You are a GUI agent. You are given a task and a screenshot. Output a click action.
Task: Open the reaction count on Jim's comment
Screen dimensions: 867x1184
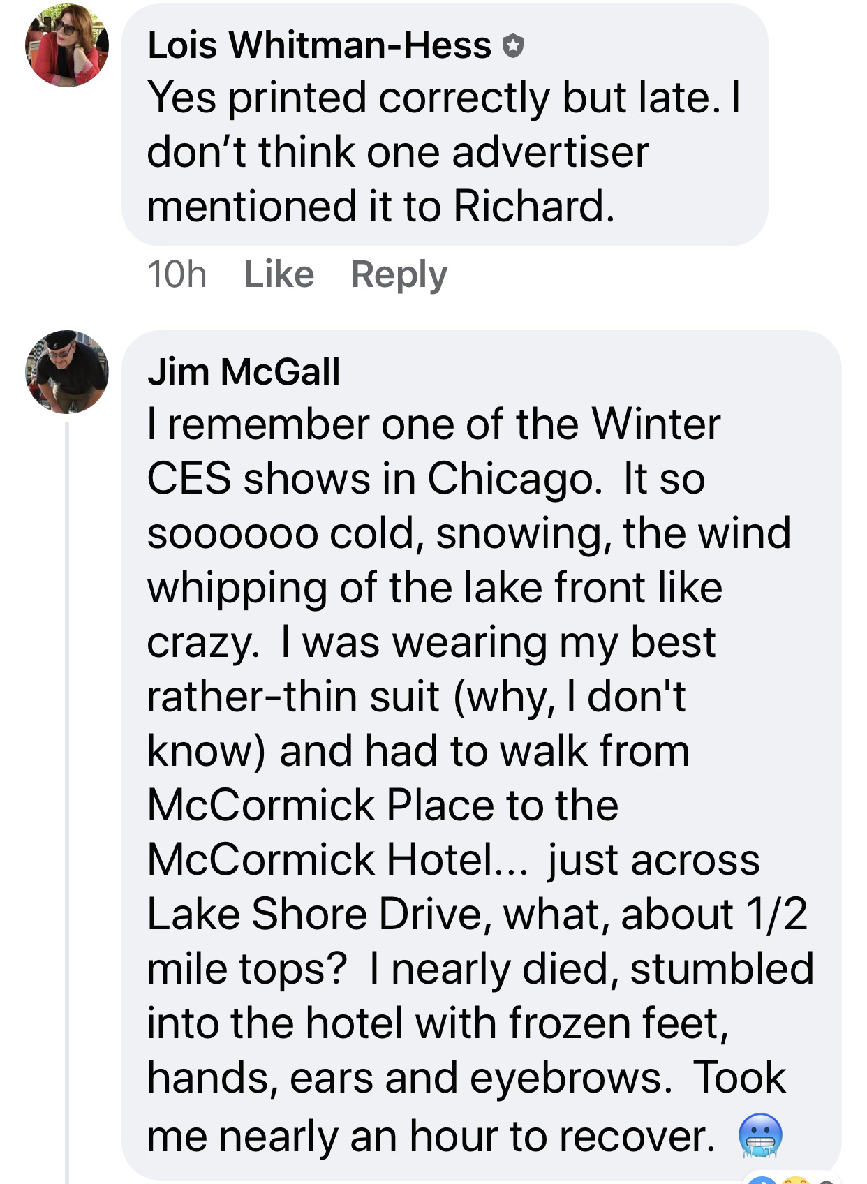coord(827,1180)
